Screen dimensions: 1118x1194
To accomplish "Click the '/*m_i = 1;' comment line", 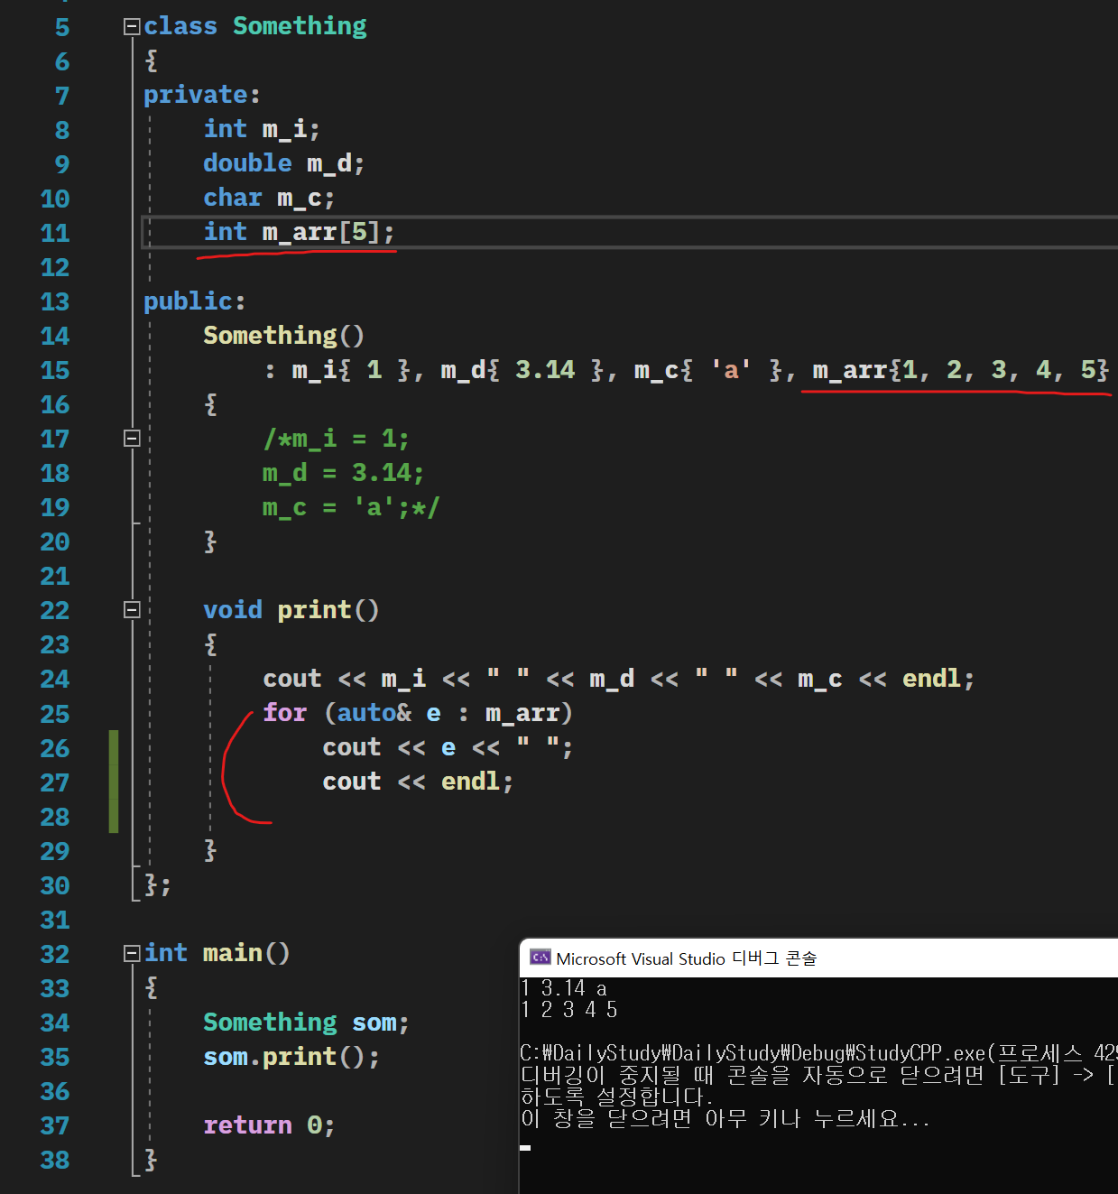I will point(336,439).
